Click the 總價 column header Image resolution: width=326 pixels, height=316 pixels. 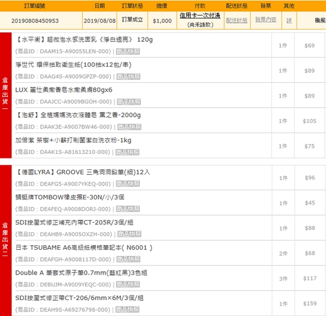pos(161,6)
